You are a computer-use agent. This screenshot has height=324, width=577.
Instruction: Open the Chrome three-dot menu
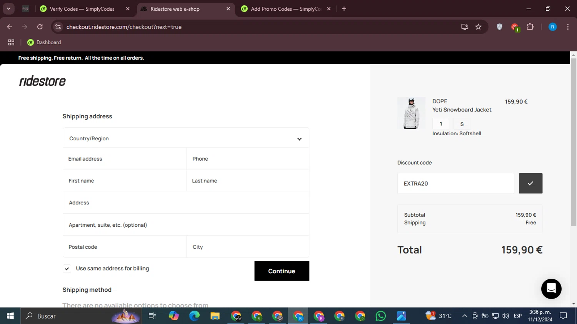click(x=568, y=27)
